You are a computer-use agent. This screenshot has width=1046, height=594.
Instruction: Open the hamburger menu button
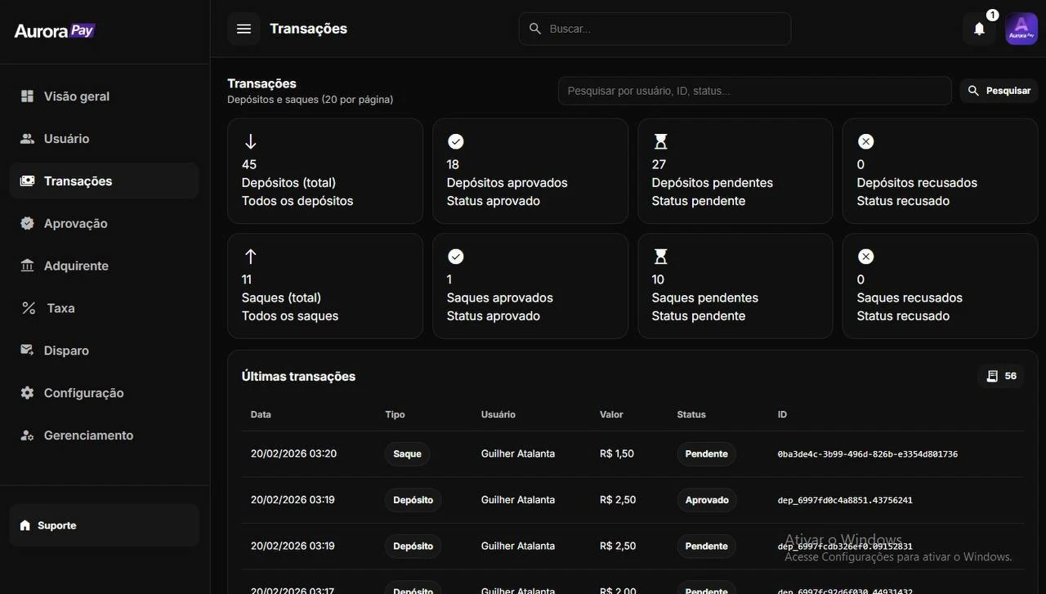click(x=244, y=29)
